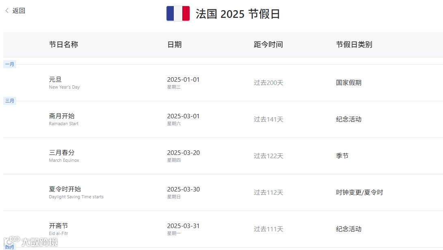Click the French flag icon
The height and width of the screenshot is (250, 443).
(x=178, y=13)
